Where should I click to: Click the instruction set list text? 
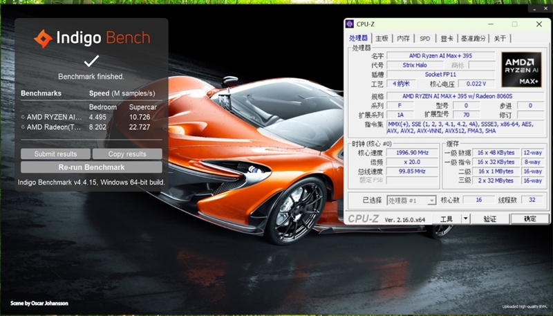[x=465, y=127]
